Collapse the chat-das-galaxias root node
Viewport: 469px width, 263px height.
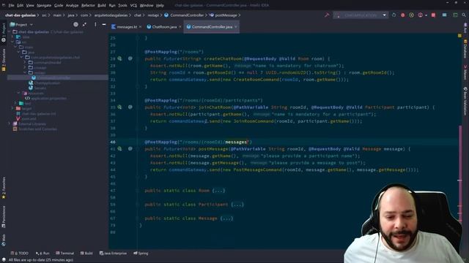click(x=10, y=31)
